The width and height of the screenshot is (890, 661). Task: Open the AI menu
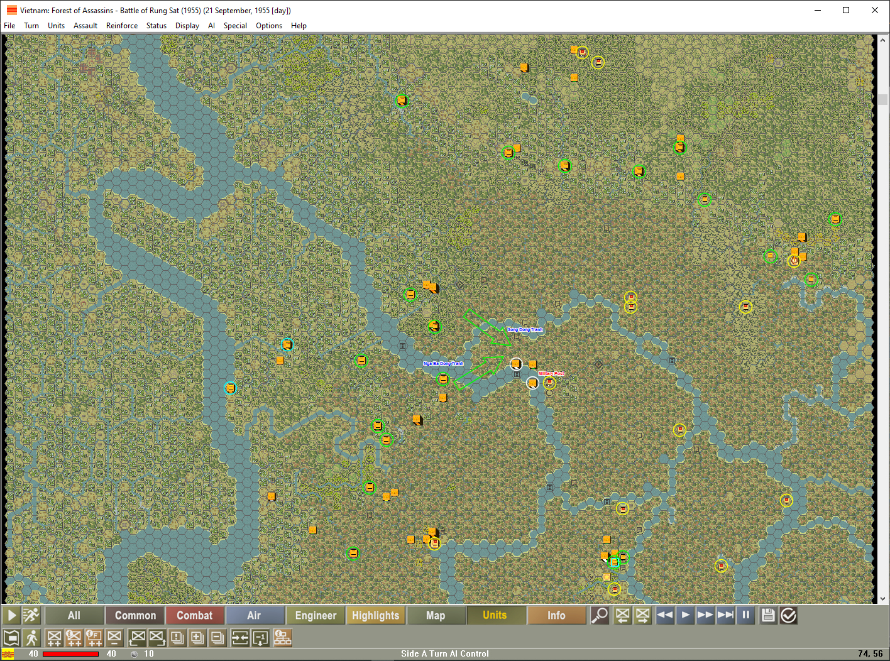211,26
